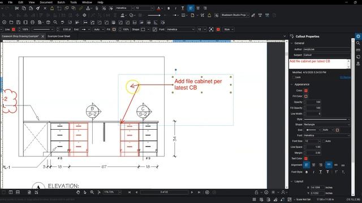Open the End arrow style dropdown in properties bar
This screenshot has width=362, height=203.
(86, 29)
